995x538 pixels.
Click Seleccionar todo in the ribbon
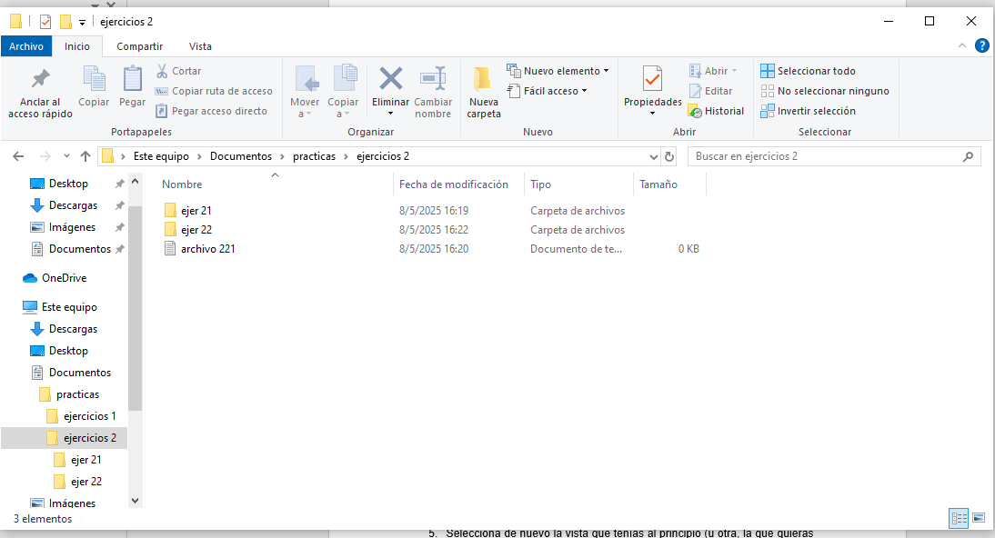[808, 71]
